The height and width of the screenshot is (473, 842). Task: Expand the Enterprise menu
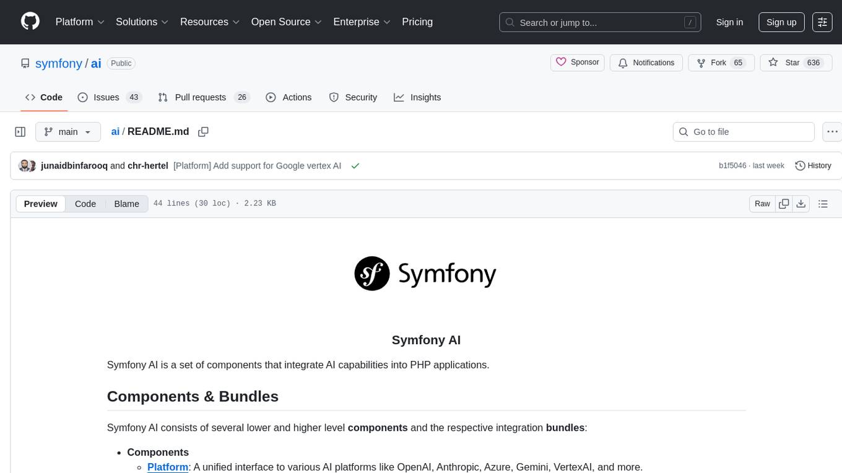click(362, 22)
